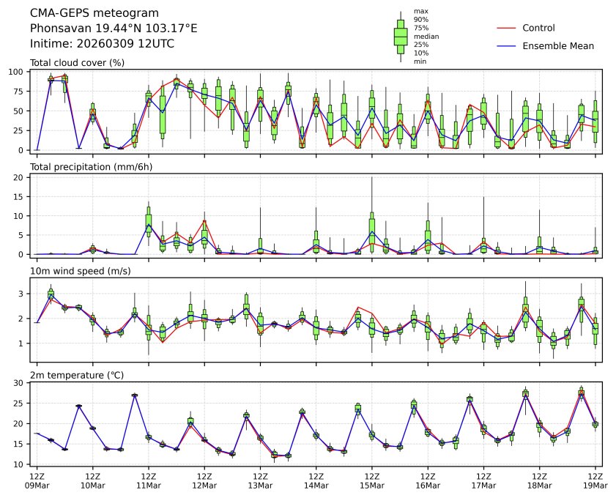Click the blue Ensemble Mean line sample

(x=507, y=45)
